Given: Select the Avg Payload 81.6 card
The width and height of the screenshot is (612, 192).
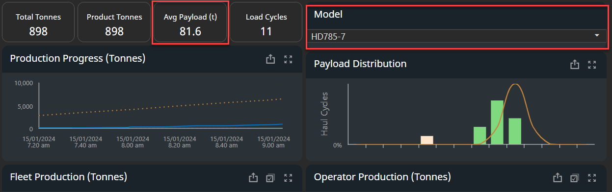Looking at the screenshot, I should coord(190,22).
